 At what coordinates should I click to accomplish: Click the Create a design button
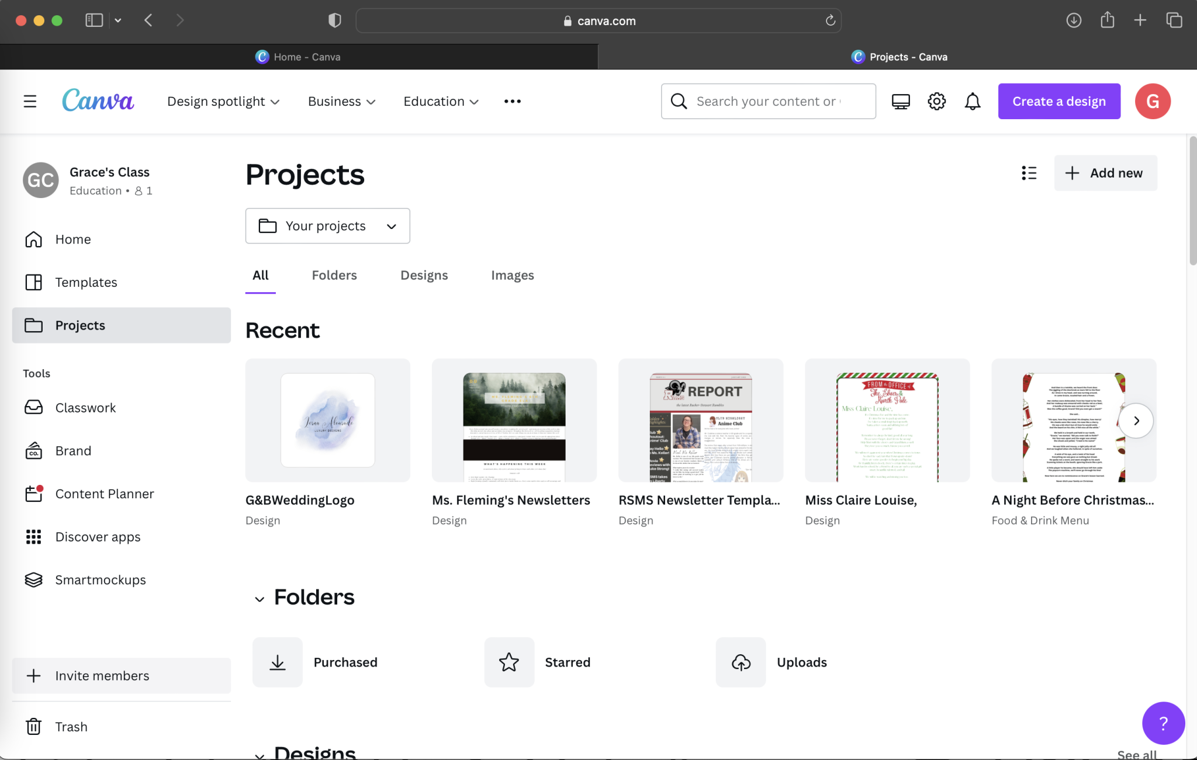(1058, 101)
